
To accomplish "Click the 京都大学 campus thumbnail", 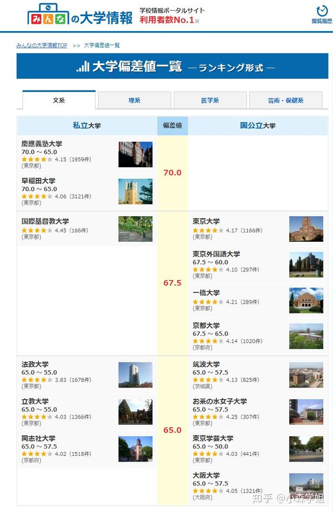I will [x=306, y=336].
